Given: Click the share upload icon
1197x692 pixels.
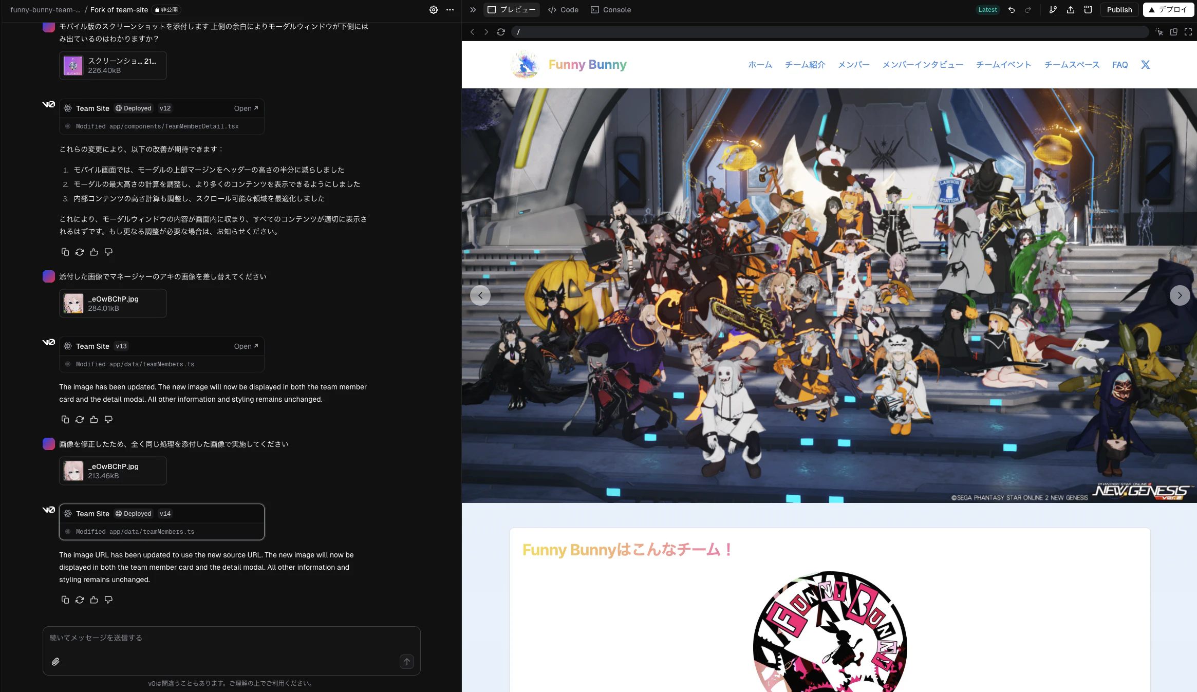Looking at the screenshot, I should [x=1071, y=10].
